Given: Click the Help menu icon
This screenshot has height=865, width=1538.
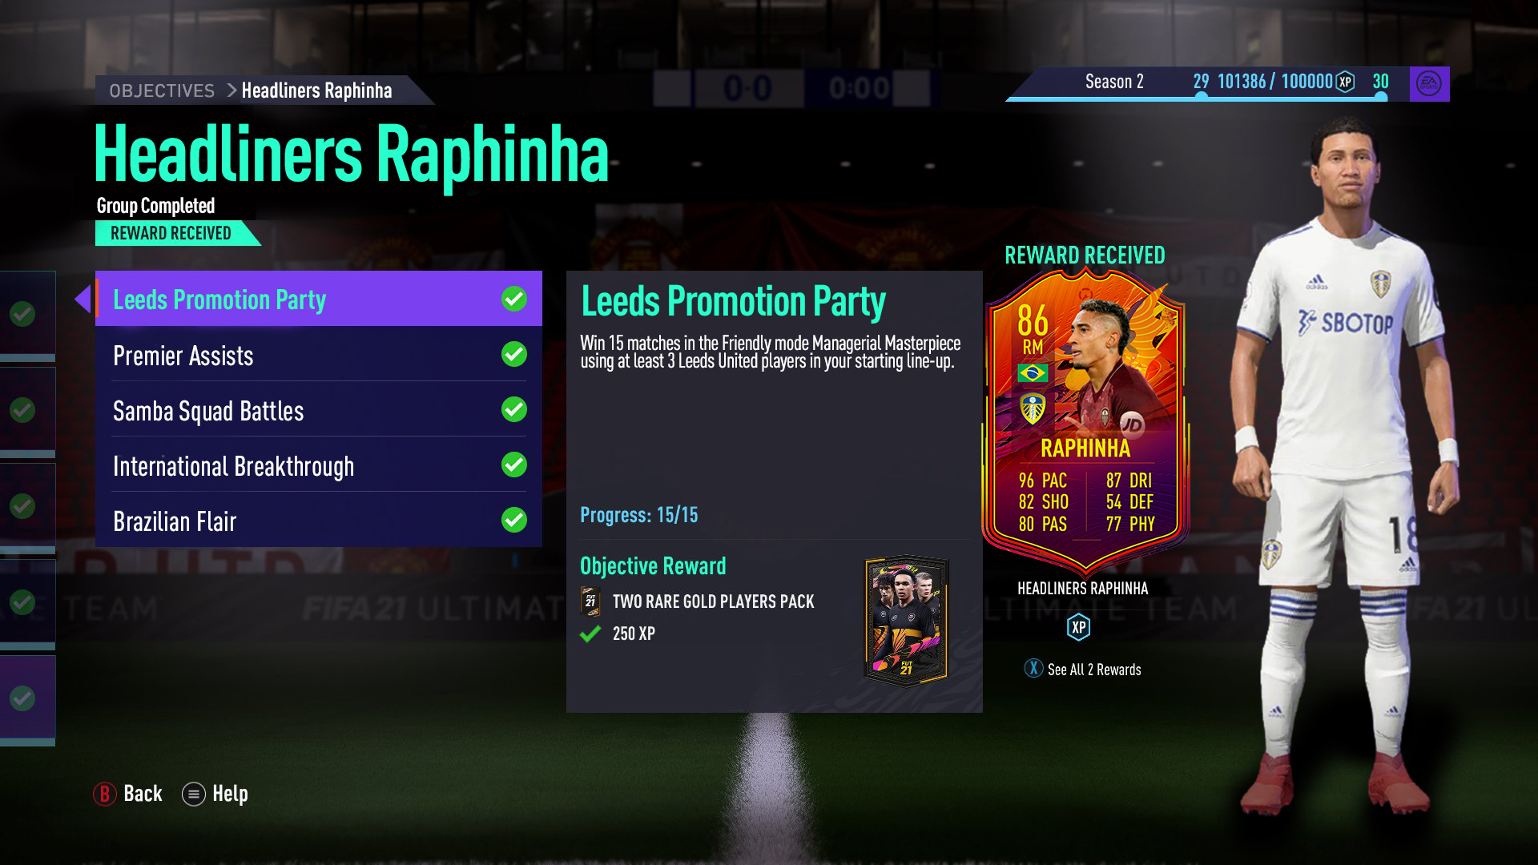Looking at the screenshot, I should [194, 794].
